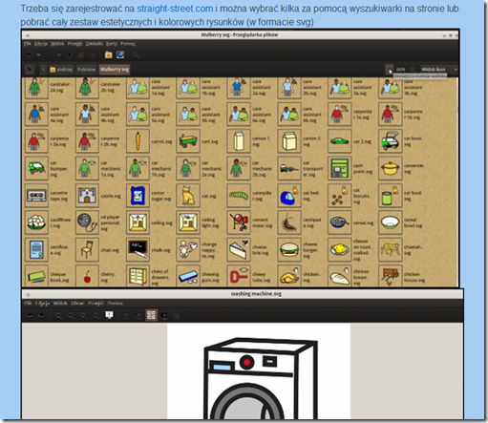Select the cat bed.svg file icon
The width and height of the screenshot is (488, 423).
click(x=289, y=196)
